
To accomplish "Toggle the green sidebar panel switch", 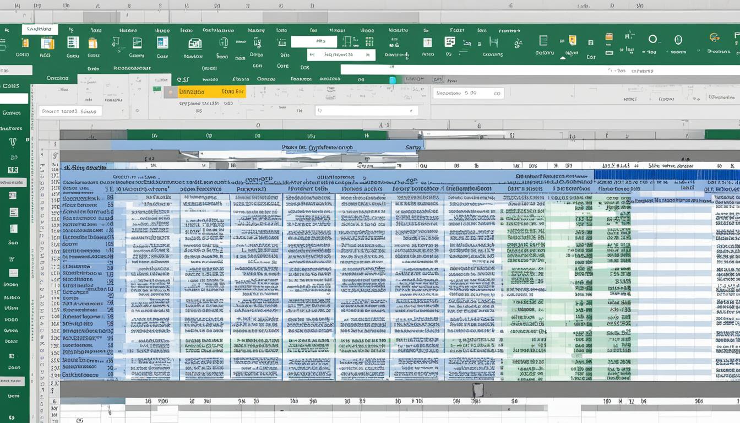I will coord(13,381).
